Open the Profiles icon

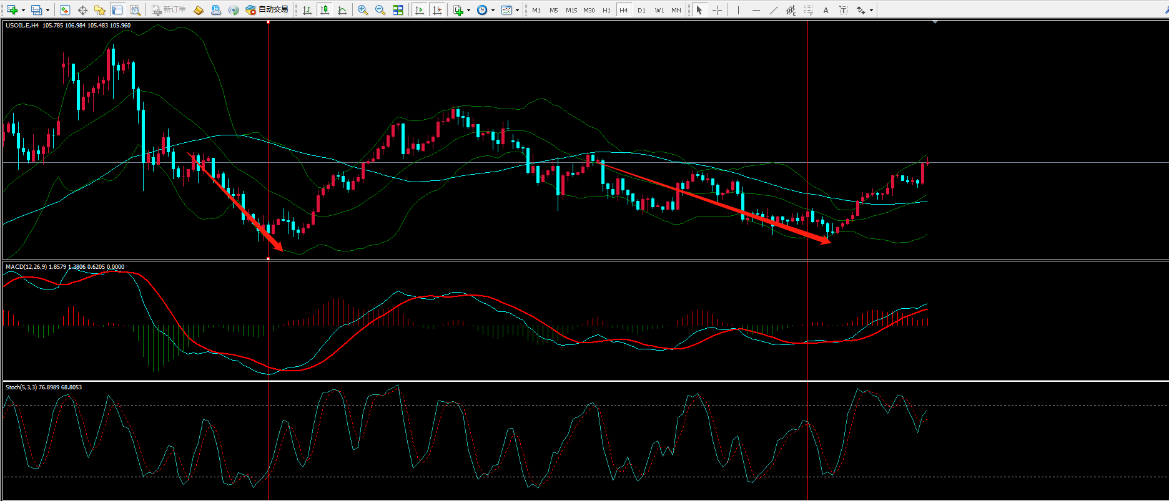(x=36, y=10)
